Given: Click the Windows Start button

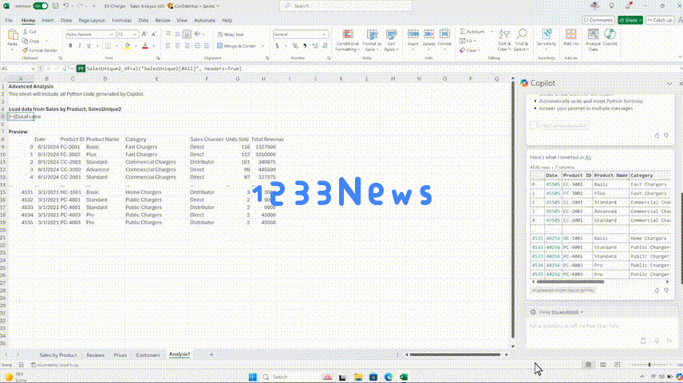Looking at the screenshot, I should click(253, 377).
